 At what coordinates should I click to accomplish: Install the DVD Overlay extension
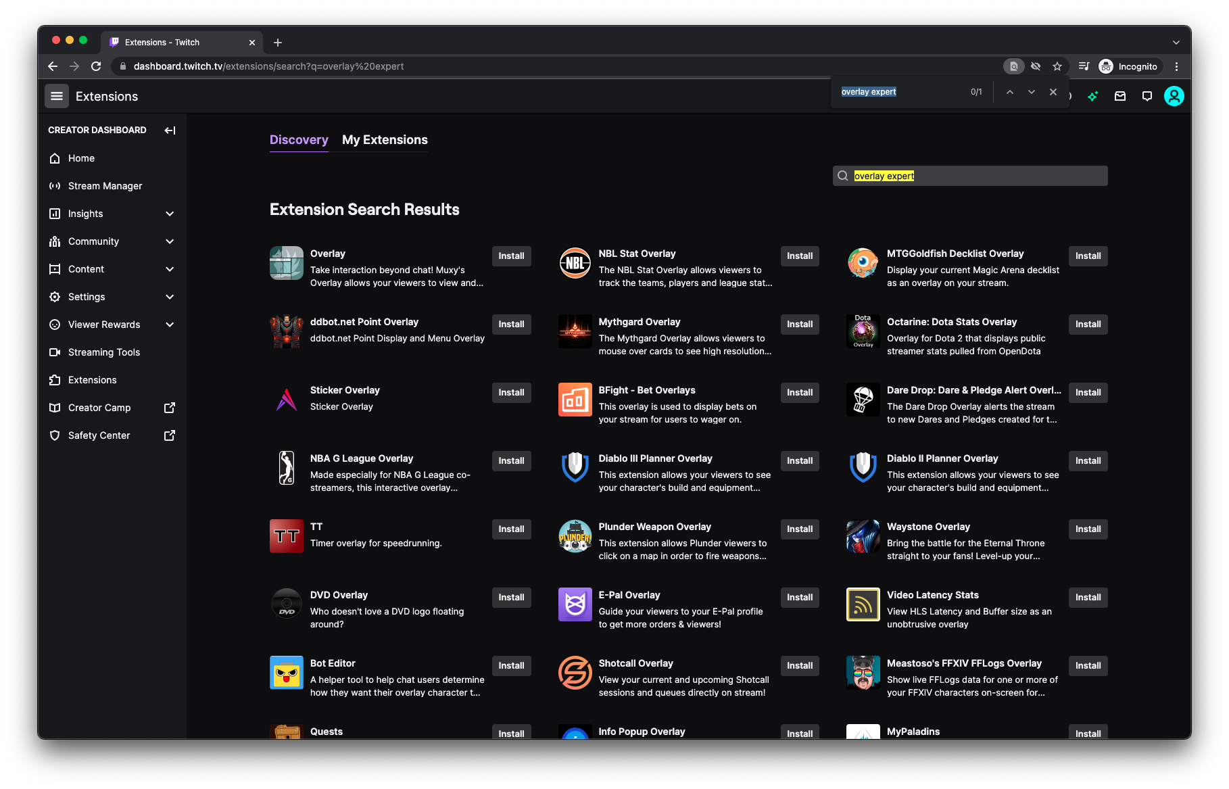pyautogui.click(x=511, y=598)
